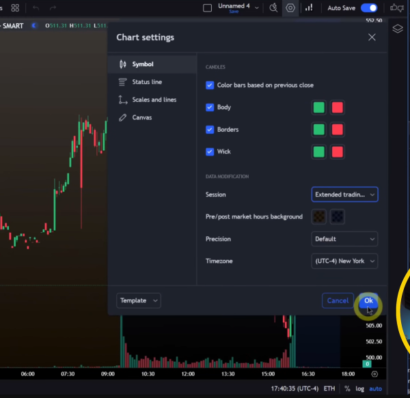Click the bar chart icon next to the gear
The image size is (410, 398).
click(x=309, y=8)
